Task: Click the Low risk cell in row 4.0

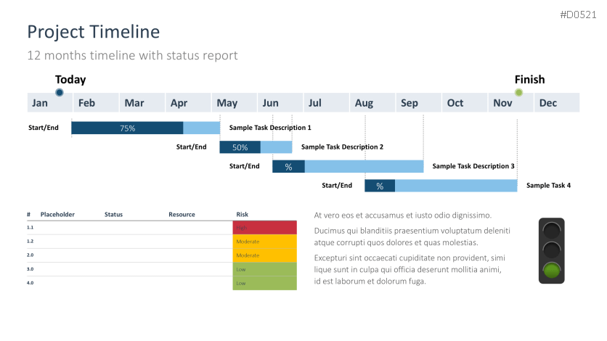Action: point(264,283)
